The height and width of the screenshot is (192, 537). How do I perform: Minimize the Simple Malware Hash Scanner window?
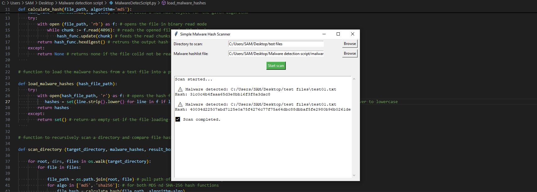click(x=324, y=34)
